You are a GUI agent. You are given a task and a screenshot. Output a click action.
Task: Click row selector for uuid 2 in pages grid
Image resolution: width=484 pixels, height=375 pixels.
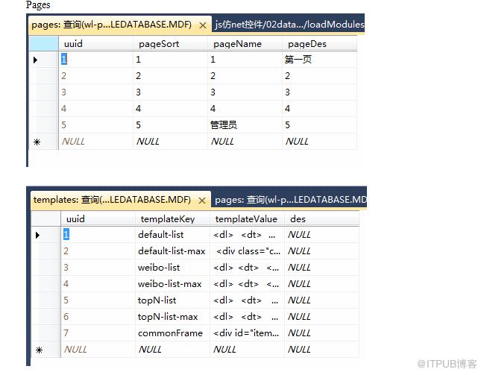click(43, 76)
